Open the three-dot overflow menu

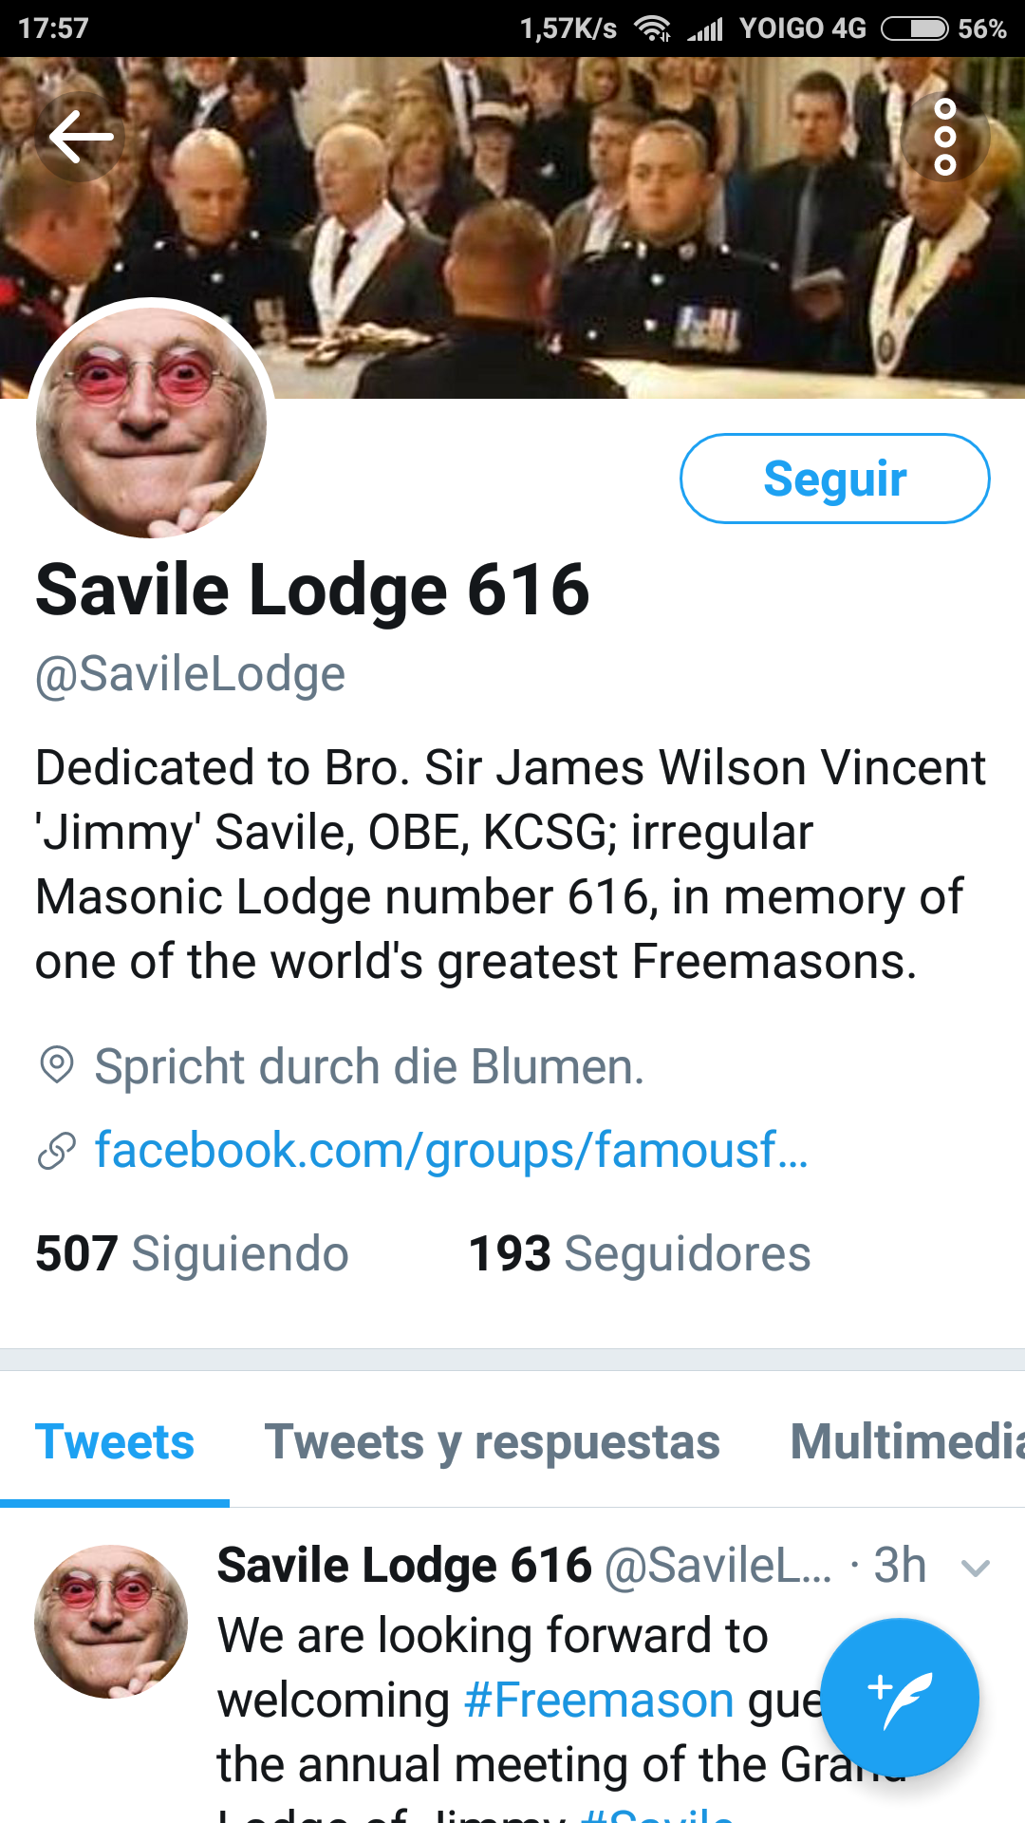(x=944, y=138)
